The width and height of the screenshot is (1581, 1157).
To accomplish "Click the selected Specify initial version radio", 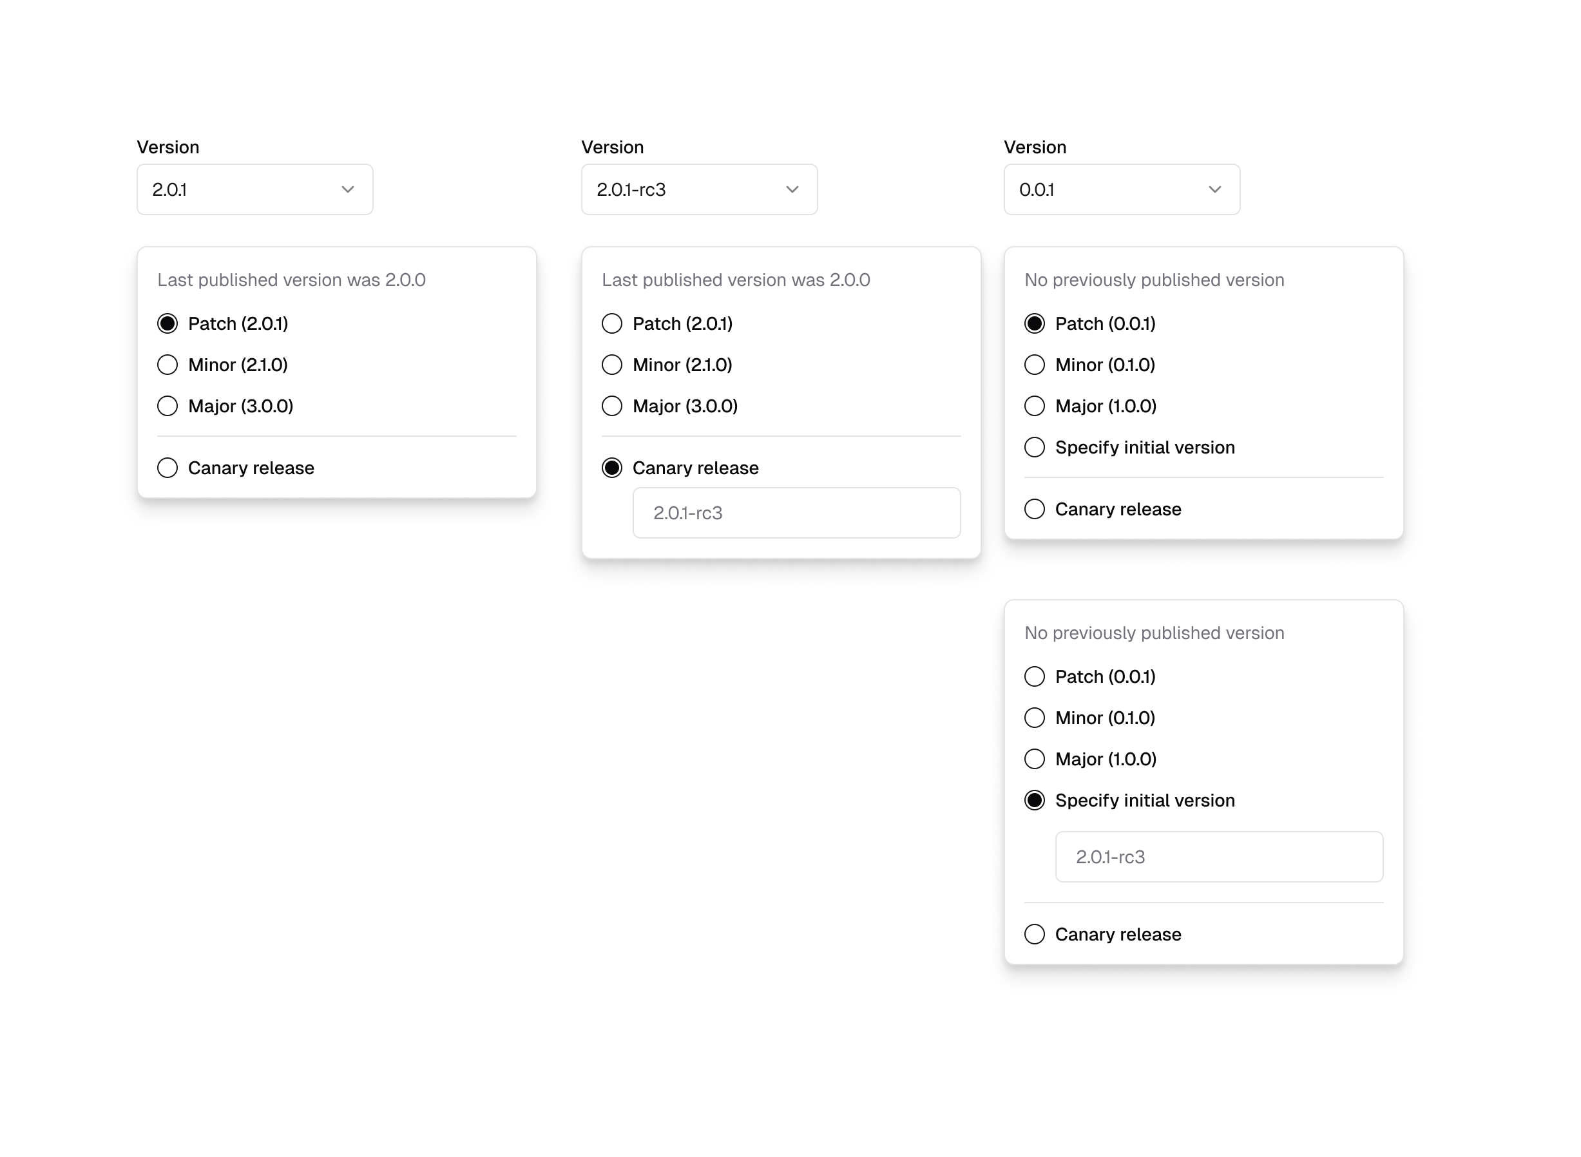I will pos(1034,801).
